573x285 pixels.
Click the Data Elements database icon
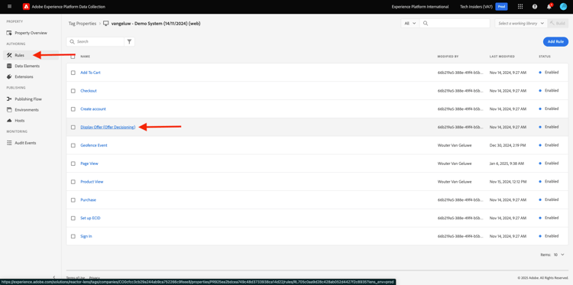coord(9,66)
